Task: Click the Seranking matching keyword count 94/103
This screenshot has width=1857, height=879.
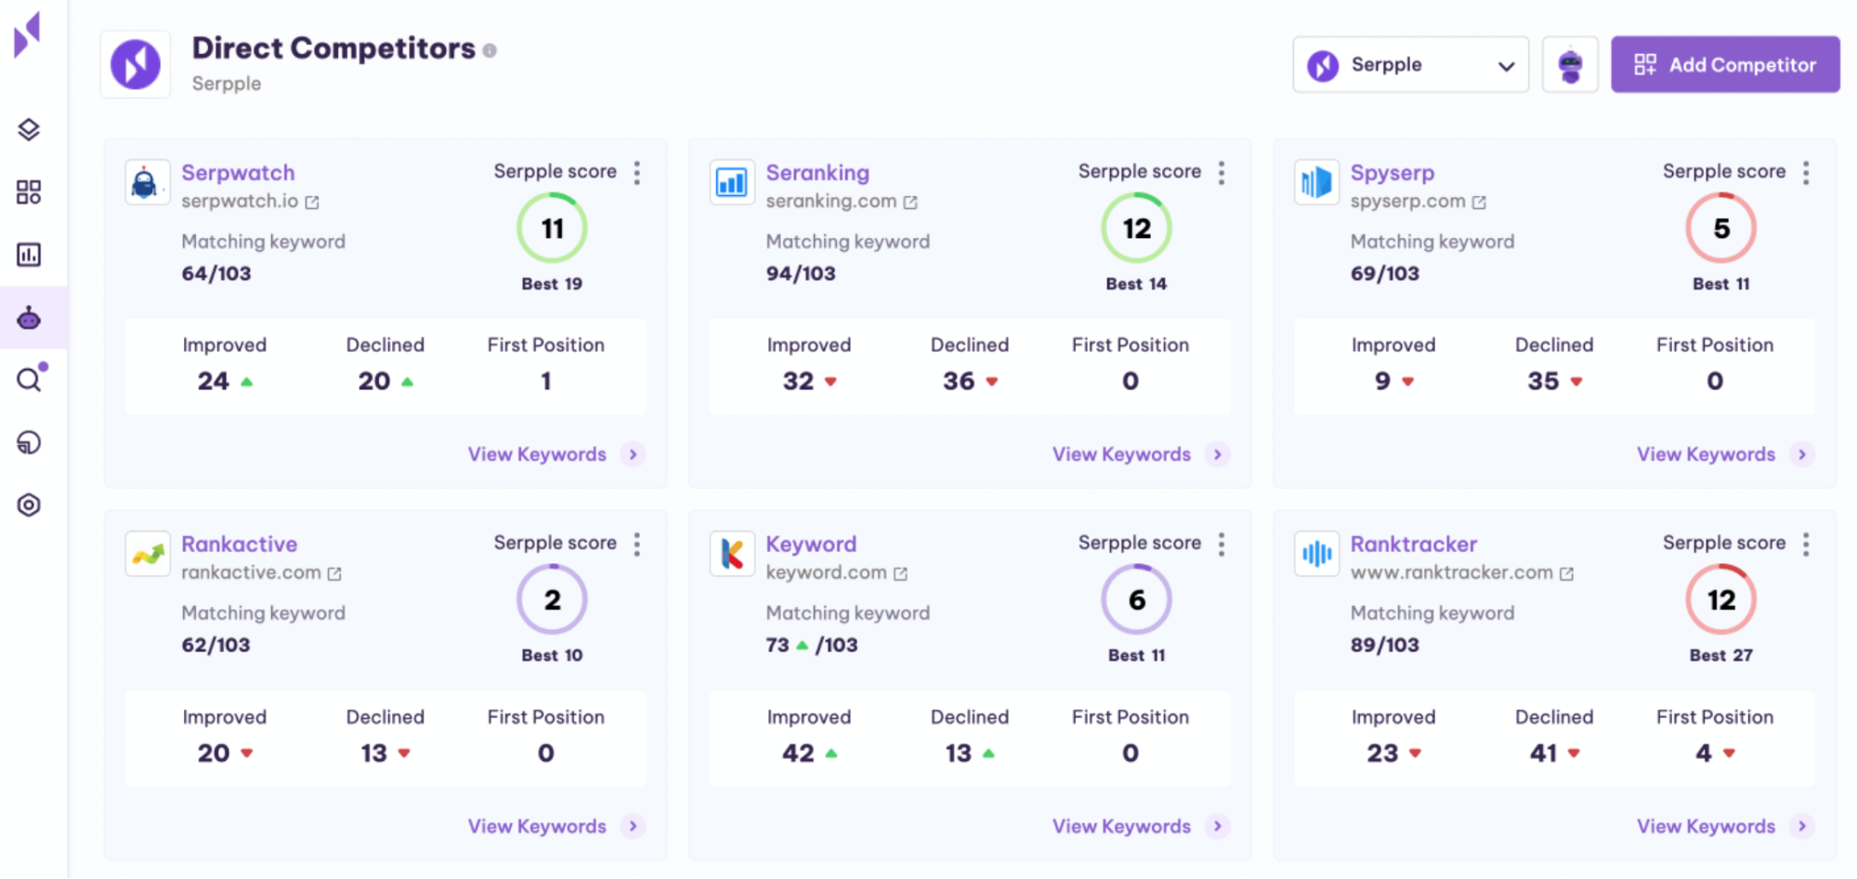Action: [801, 273]
